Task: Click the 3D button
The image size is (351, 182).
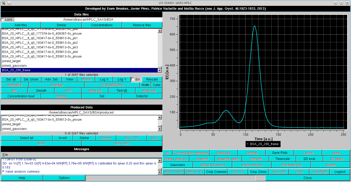Action: tap(167, 153)
